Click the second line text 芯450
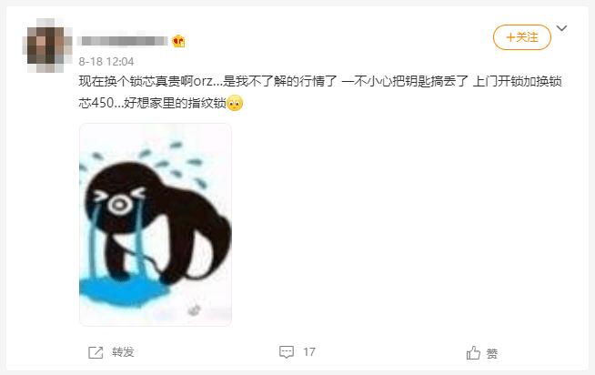Screen dimensions: 595x375 pyautogui.click(x=96, y=103)
